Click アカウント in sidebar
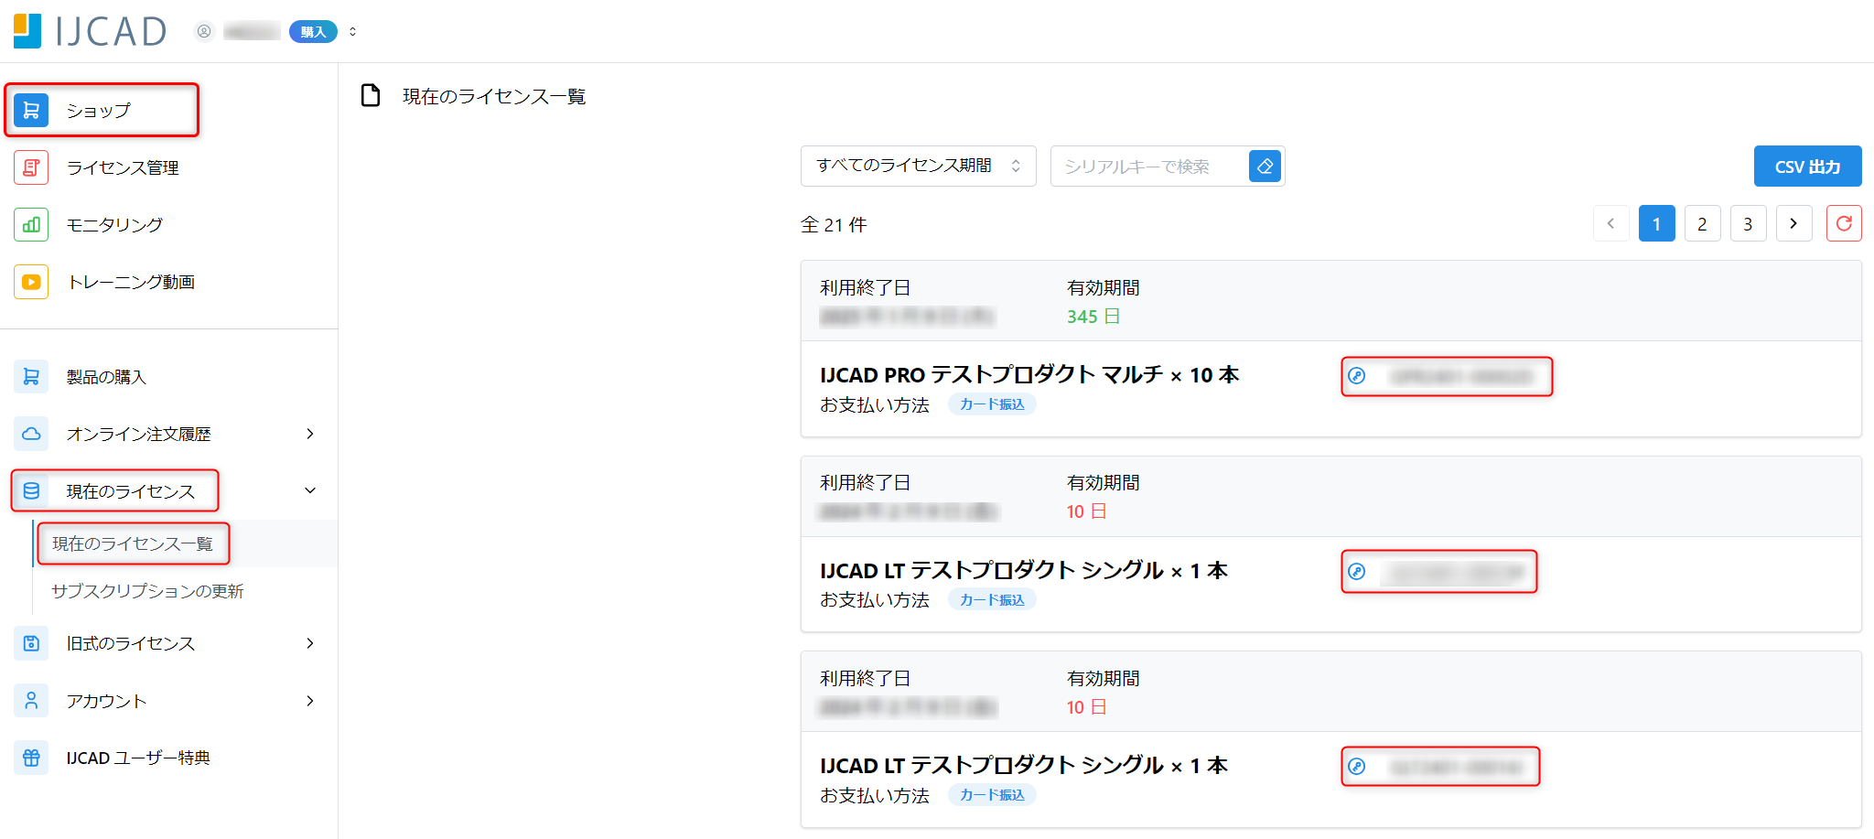The image size is (1874, 839). pyautogui.click(x=106, y=701)
